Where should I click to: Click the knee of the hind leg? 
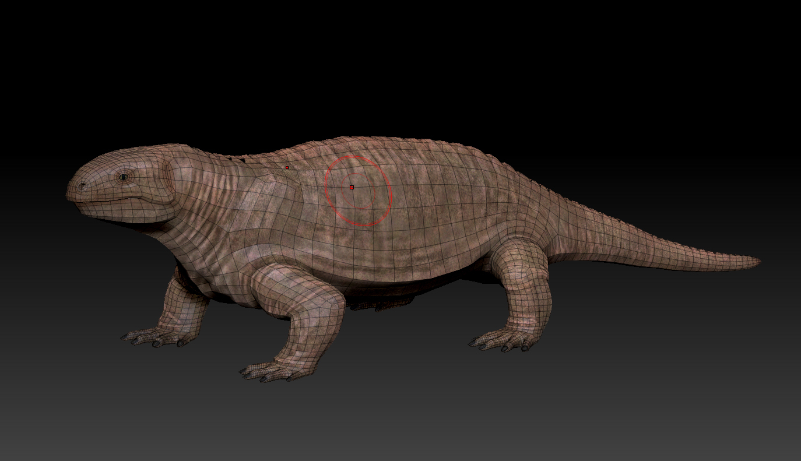coord(519,256)
